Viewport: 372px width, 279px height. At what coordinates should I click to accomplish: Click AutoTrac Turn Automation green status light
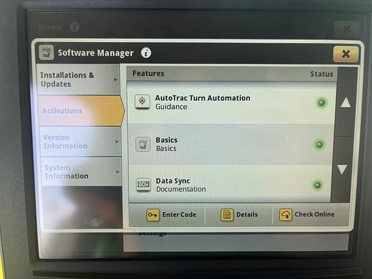[321, 103]
